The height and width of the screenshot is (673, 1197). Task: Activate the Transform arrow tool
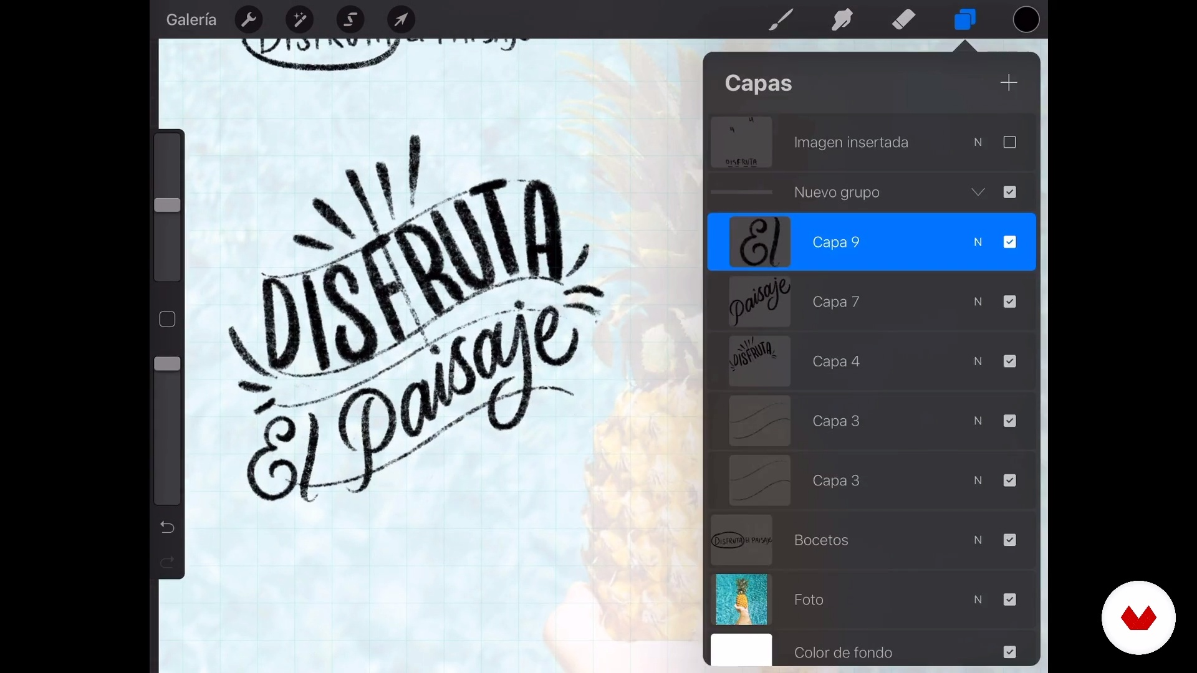tap(401, 20)
